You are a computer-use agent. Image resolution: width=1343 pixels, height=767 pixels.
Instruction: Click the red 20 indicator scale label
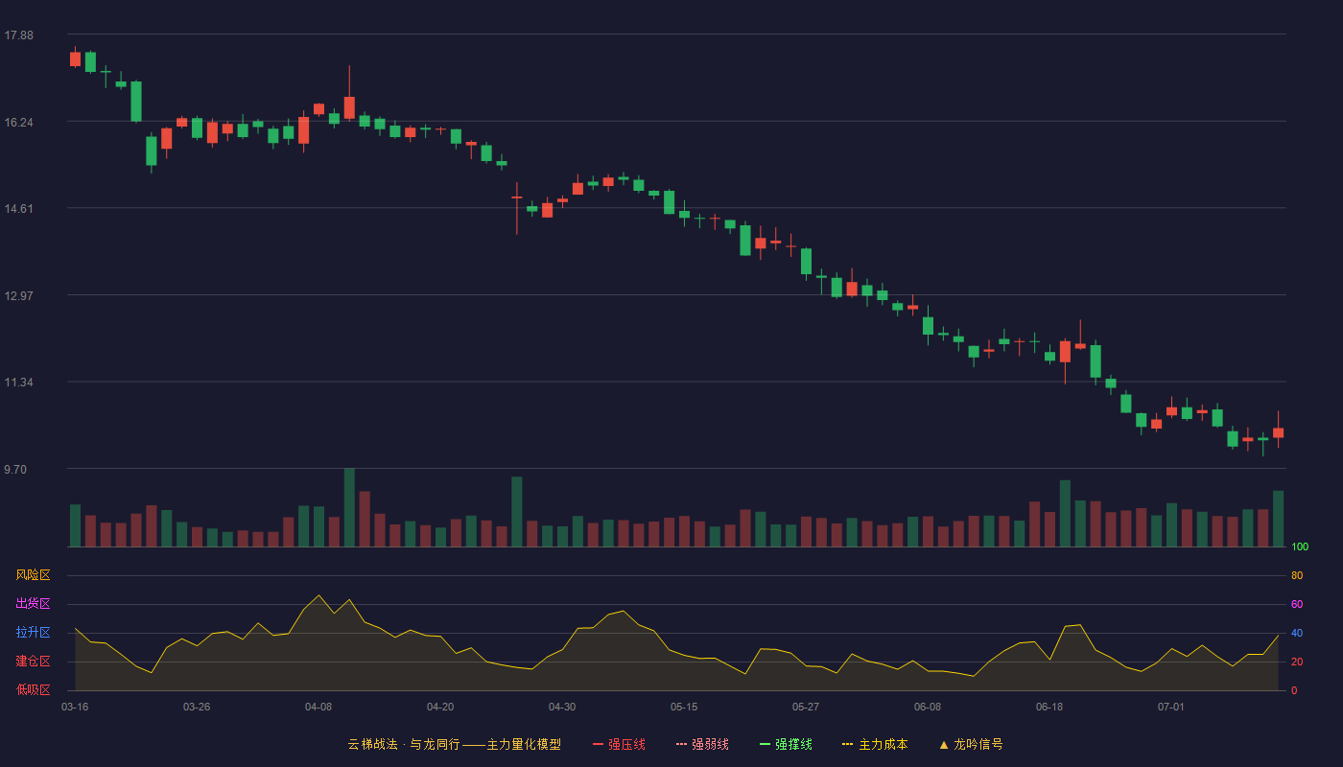point(1297,662)
